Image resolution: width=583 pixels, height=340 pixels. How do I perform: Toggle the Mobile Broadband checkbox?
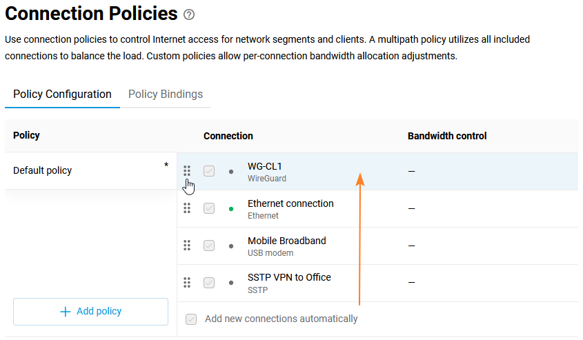209,246
